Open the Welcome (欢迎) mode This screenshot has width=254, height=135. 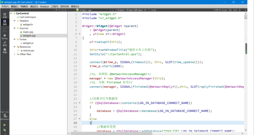5,15
